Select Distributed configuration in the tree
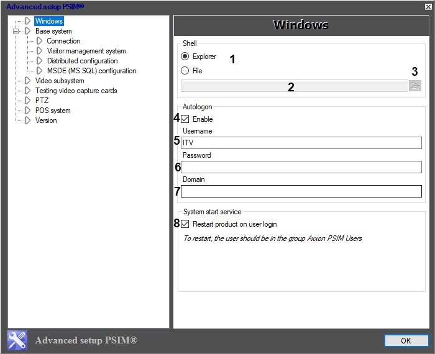This screenshot has width=435, height=354. pos(82,61)
